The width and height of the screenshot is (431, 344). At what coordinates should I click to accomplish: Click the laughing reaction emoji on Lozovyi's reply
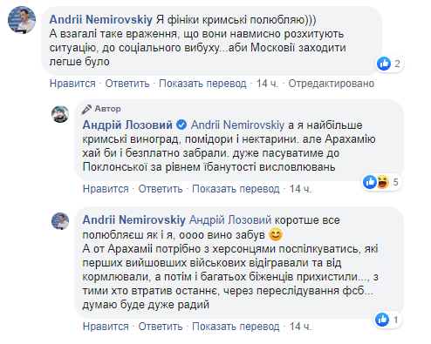coord(383,182)
